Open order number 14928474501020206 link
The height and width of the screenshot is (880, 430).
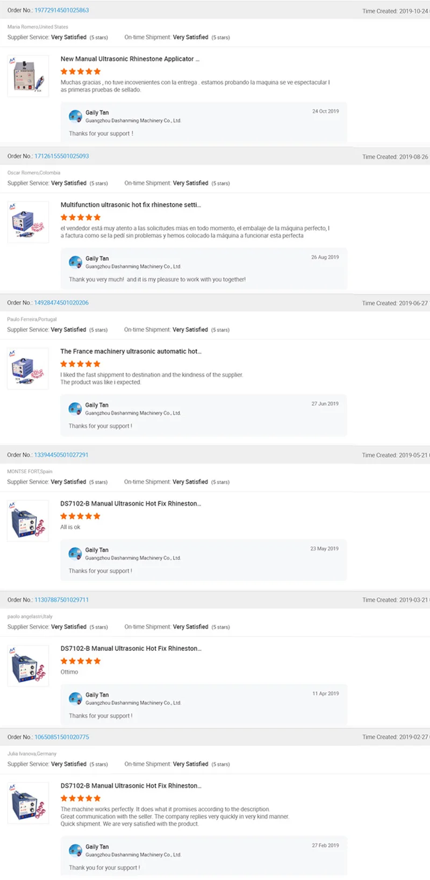pyautogui.click(x=61, y=302)
